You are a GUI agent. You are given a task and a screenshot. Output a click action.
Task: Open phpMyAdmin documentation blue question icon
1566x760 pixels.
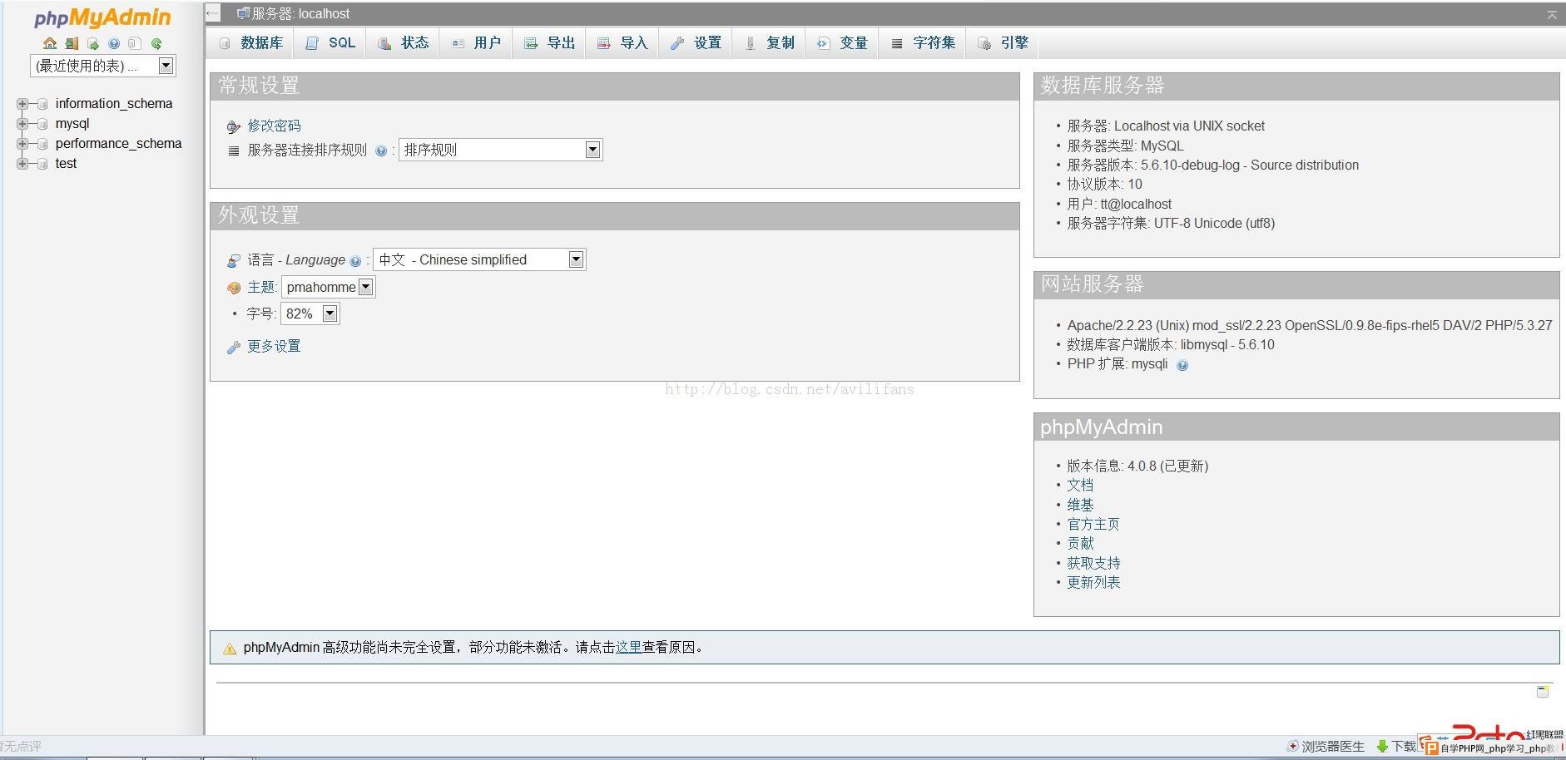[x=114, y=43]
